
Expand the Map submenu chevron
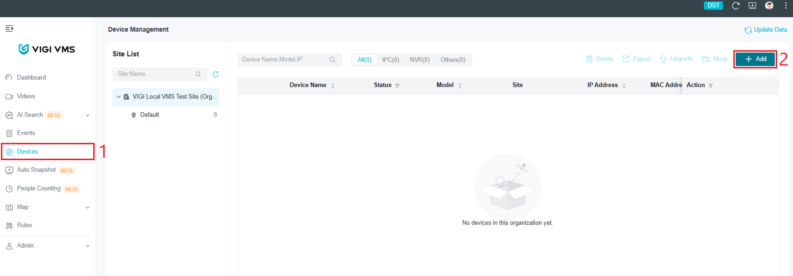tap(87, 207)
